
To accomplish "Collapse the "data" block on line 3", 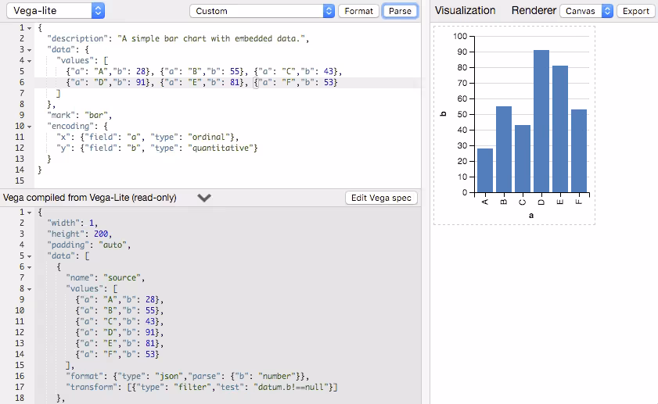I will click(x=30, y=50).
